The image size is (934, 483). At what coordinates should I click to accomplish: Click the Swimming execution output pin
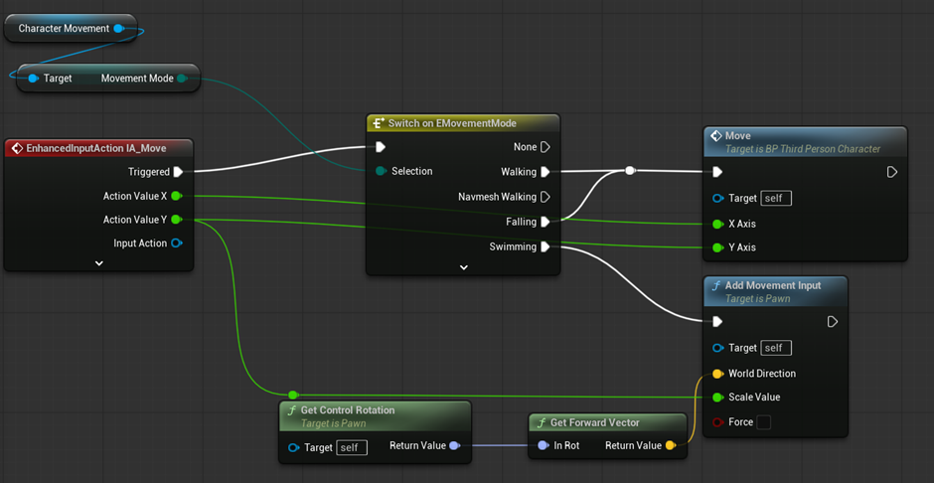click(x=545, y=246)
